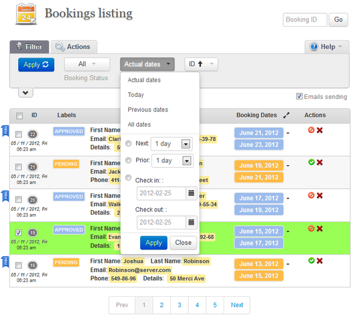Click the ID badge number 21
This screenshot has width=353, height=319.
click(33, 167)
